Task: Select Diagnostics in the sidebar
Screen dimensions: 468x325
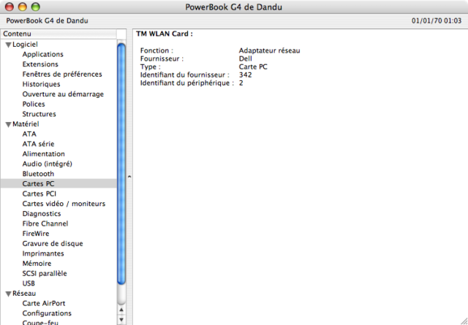Action: click(x=42, y=214)
